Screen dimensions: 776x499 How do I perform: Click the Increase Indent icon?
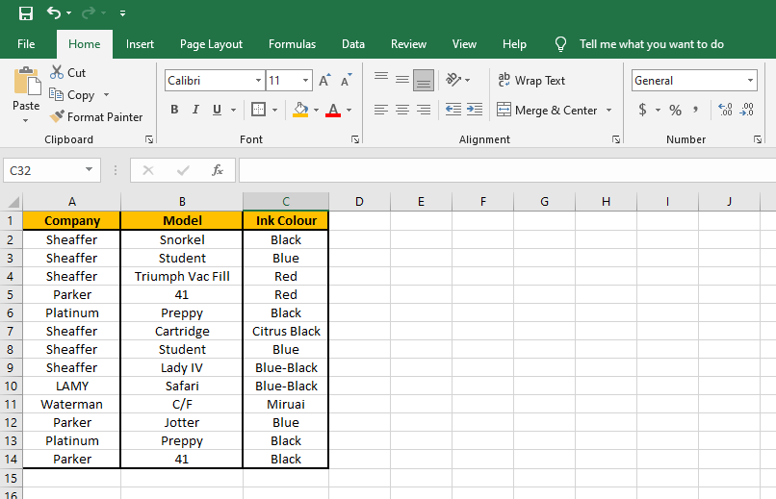[x=474, y=110]
